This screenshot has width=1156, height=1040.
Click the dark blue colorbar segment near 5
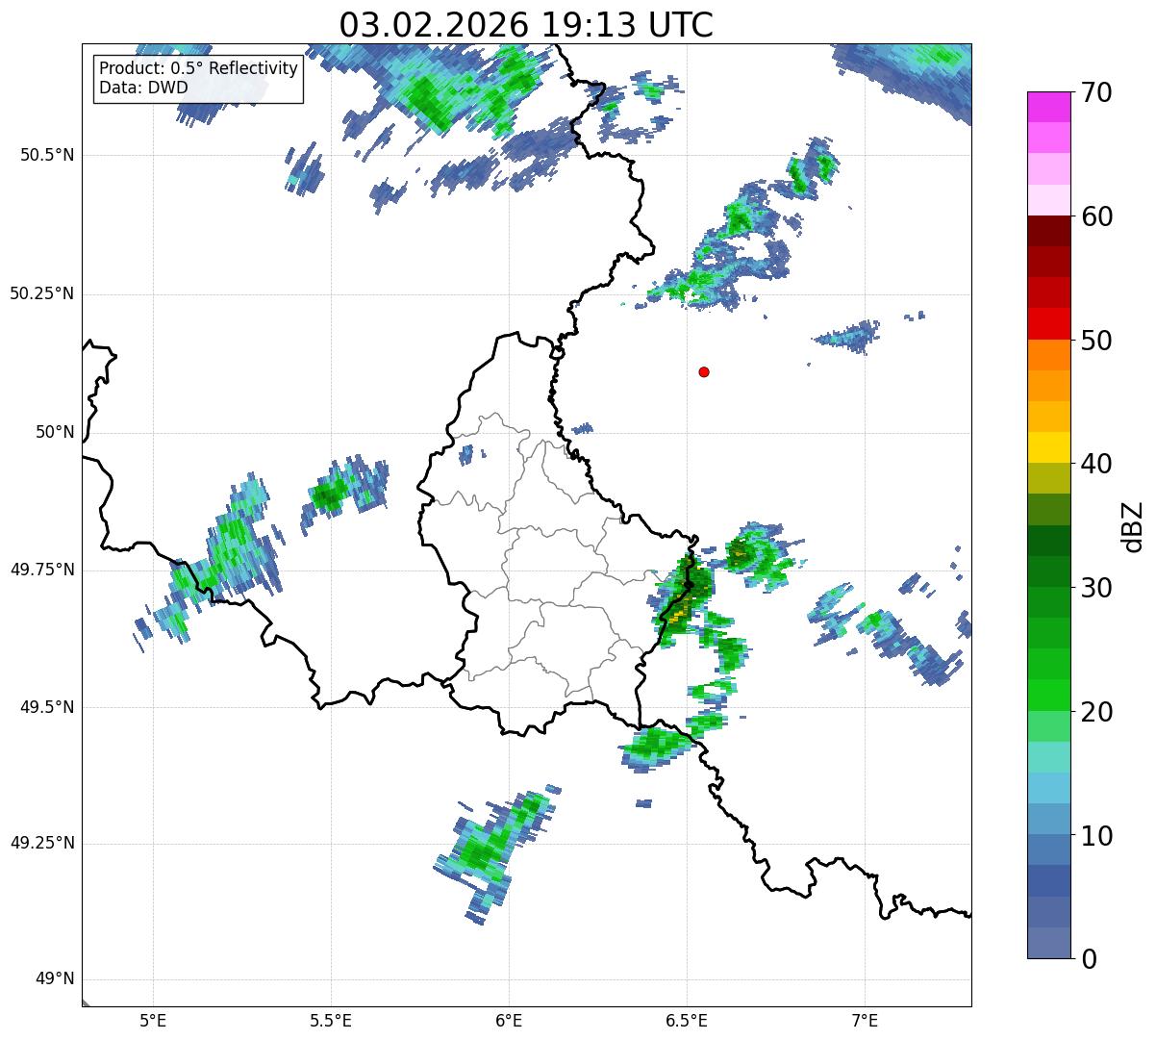1048,880
